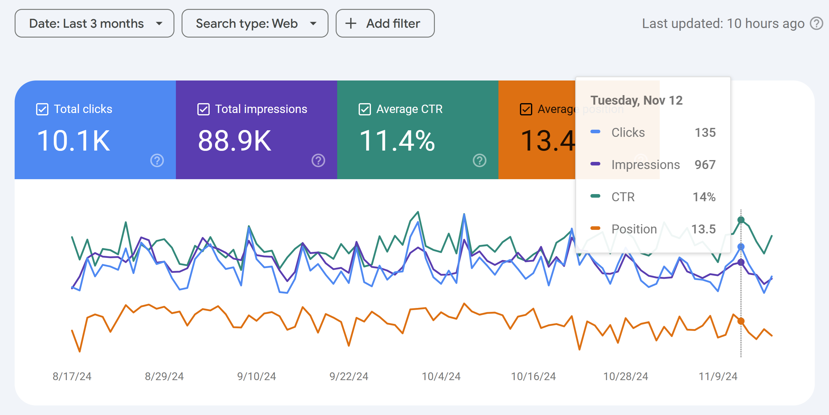This screenshot has height=415, width=829.
Task: Click the plus icon in Add filter
Action: pos(351,24)
